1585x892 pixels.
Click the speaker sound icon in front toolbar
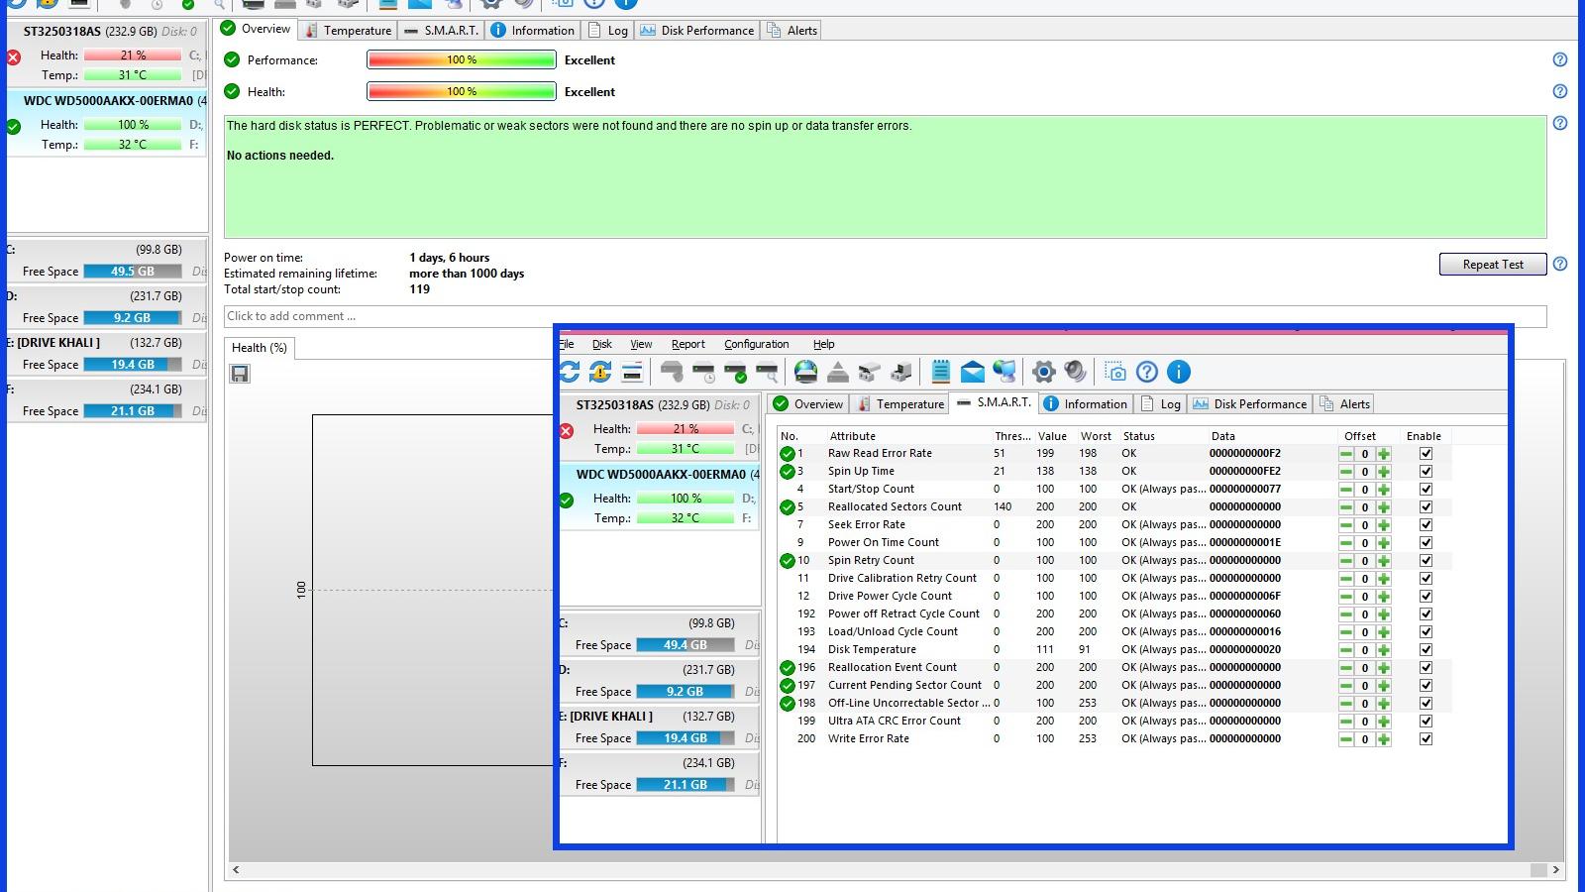coord(1076,372)
